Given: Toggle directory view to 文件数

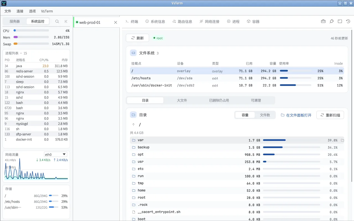Looking at the screenshot, I should [265, 115].
